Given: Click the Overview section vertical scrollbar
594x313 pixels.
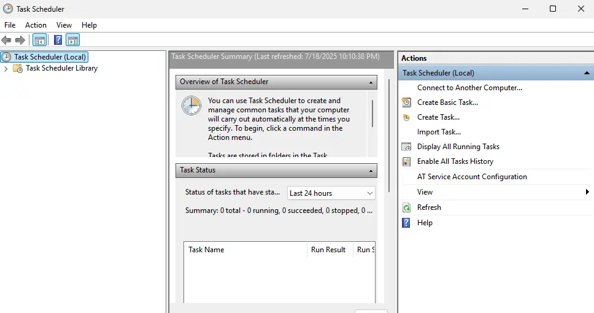Looking at the screenshot, I should point(372,114).
